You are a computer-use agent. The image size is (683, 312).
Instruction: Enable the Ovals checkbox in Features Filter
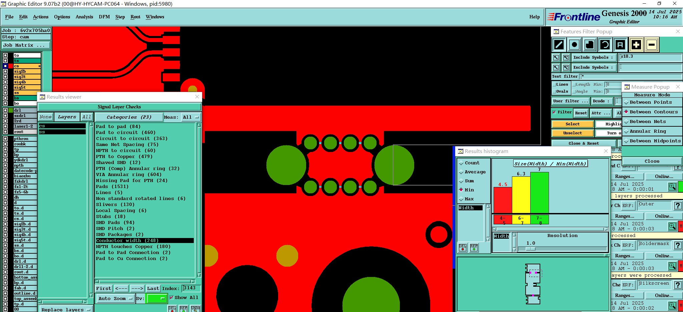[x=554, y=92]
